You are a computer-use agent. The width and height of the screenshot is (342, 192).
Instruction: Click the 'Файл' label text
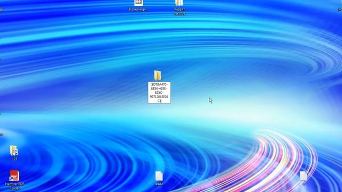point(159,184)
